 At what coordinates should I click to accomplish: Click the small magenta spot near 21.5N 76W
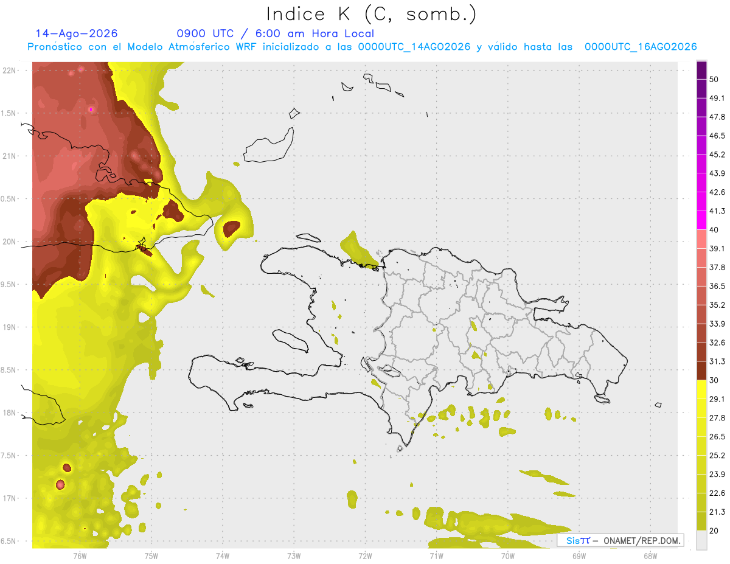(x=91, y=109)
